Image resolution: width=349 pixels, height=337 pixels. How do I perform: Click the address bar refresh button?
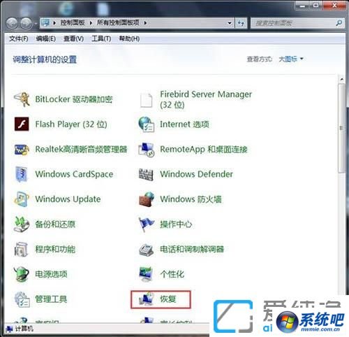[x=241, y=23]
